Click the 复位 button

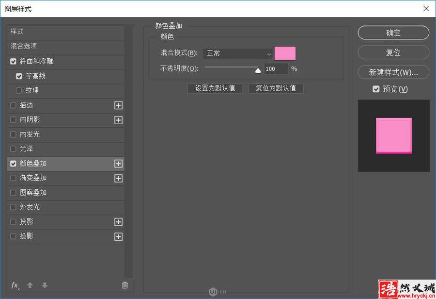point(393,53)
